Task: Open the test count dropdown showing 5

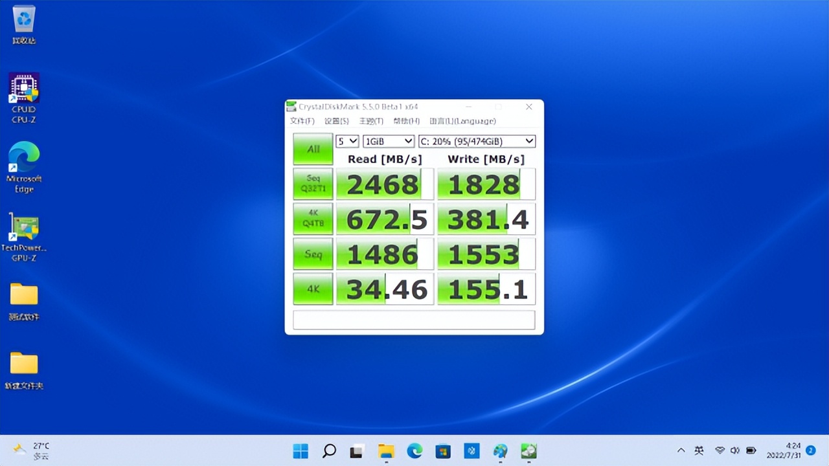Action: pos(347,141)
